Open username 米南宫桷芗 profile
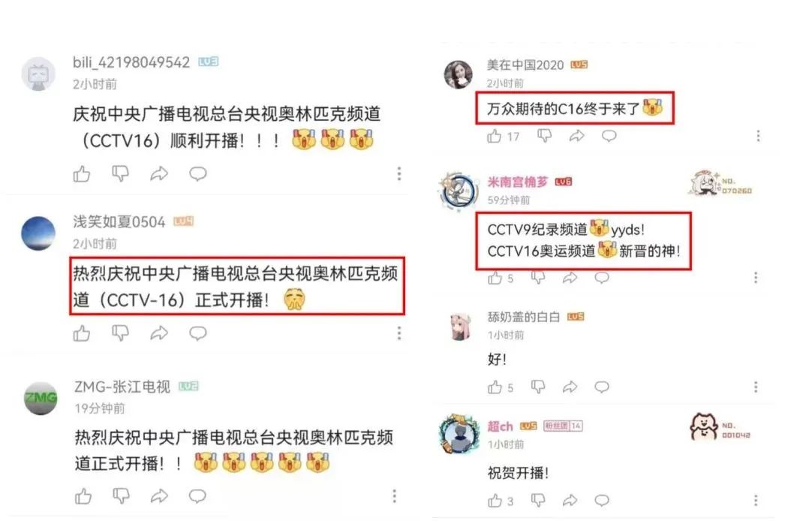 [x=518, y=182]
